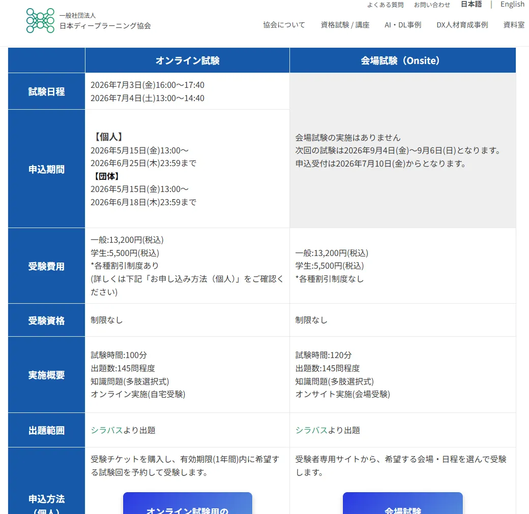The width and height of the screenshot is (529, 514).
Task: Select 日本語 language option
Action: (472, 5)
